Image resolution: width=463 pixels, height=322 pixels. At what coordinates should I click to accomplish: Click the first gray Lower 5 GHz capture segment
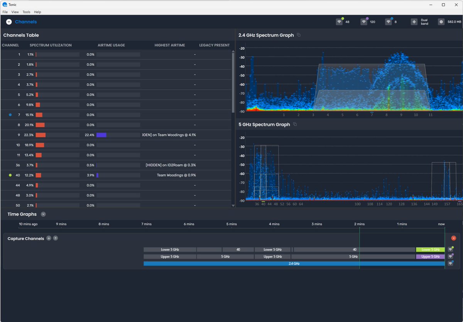point(170,250)
